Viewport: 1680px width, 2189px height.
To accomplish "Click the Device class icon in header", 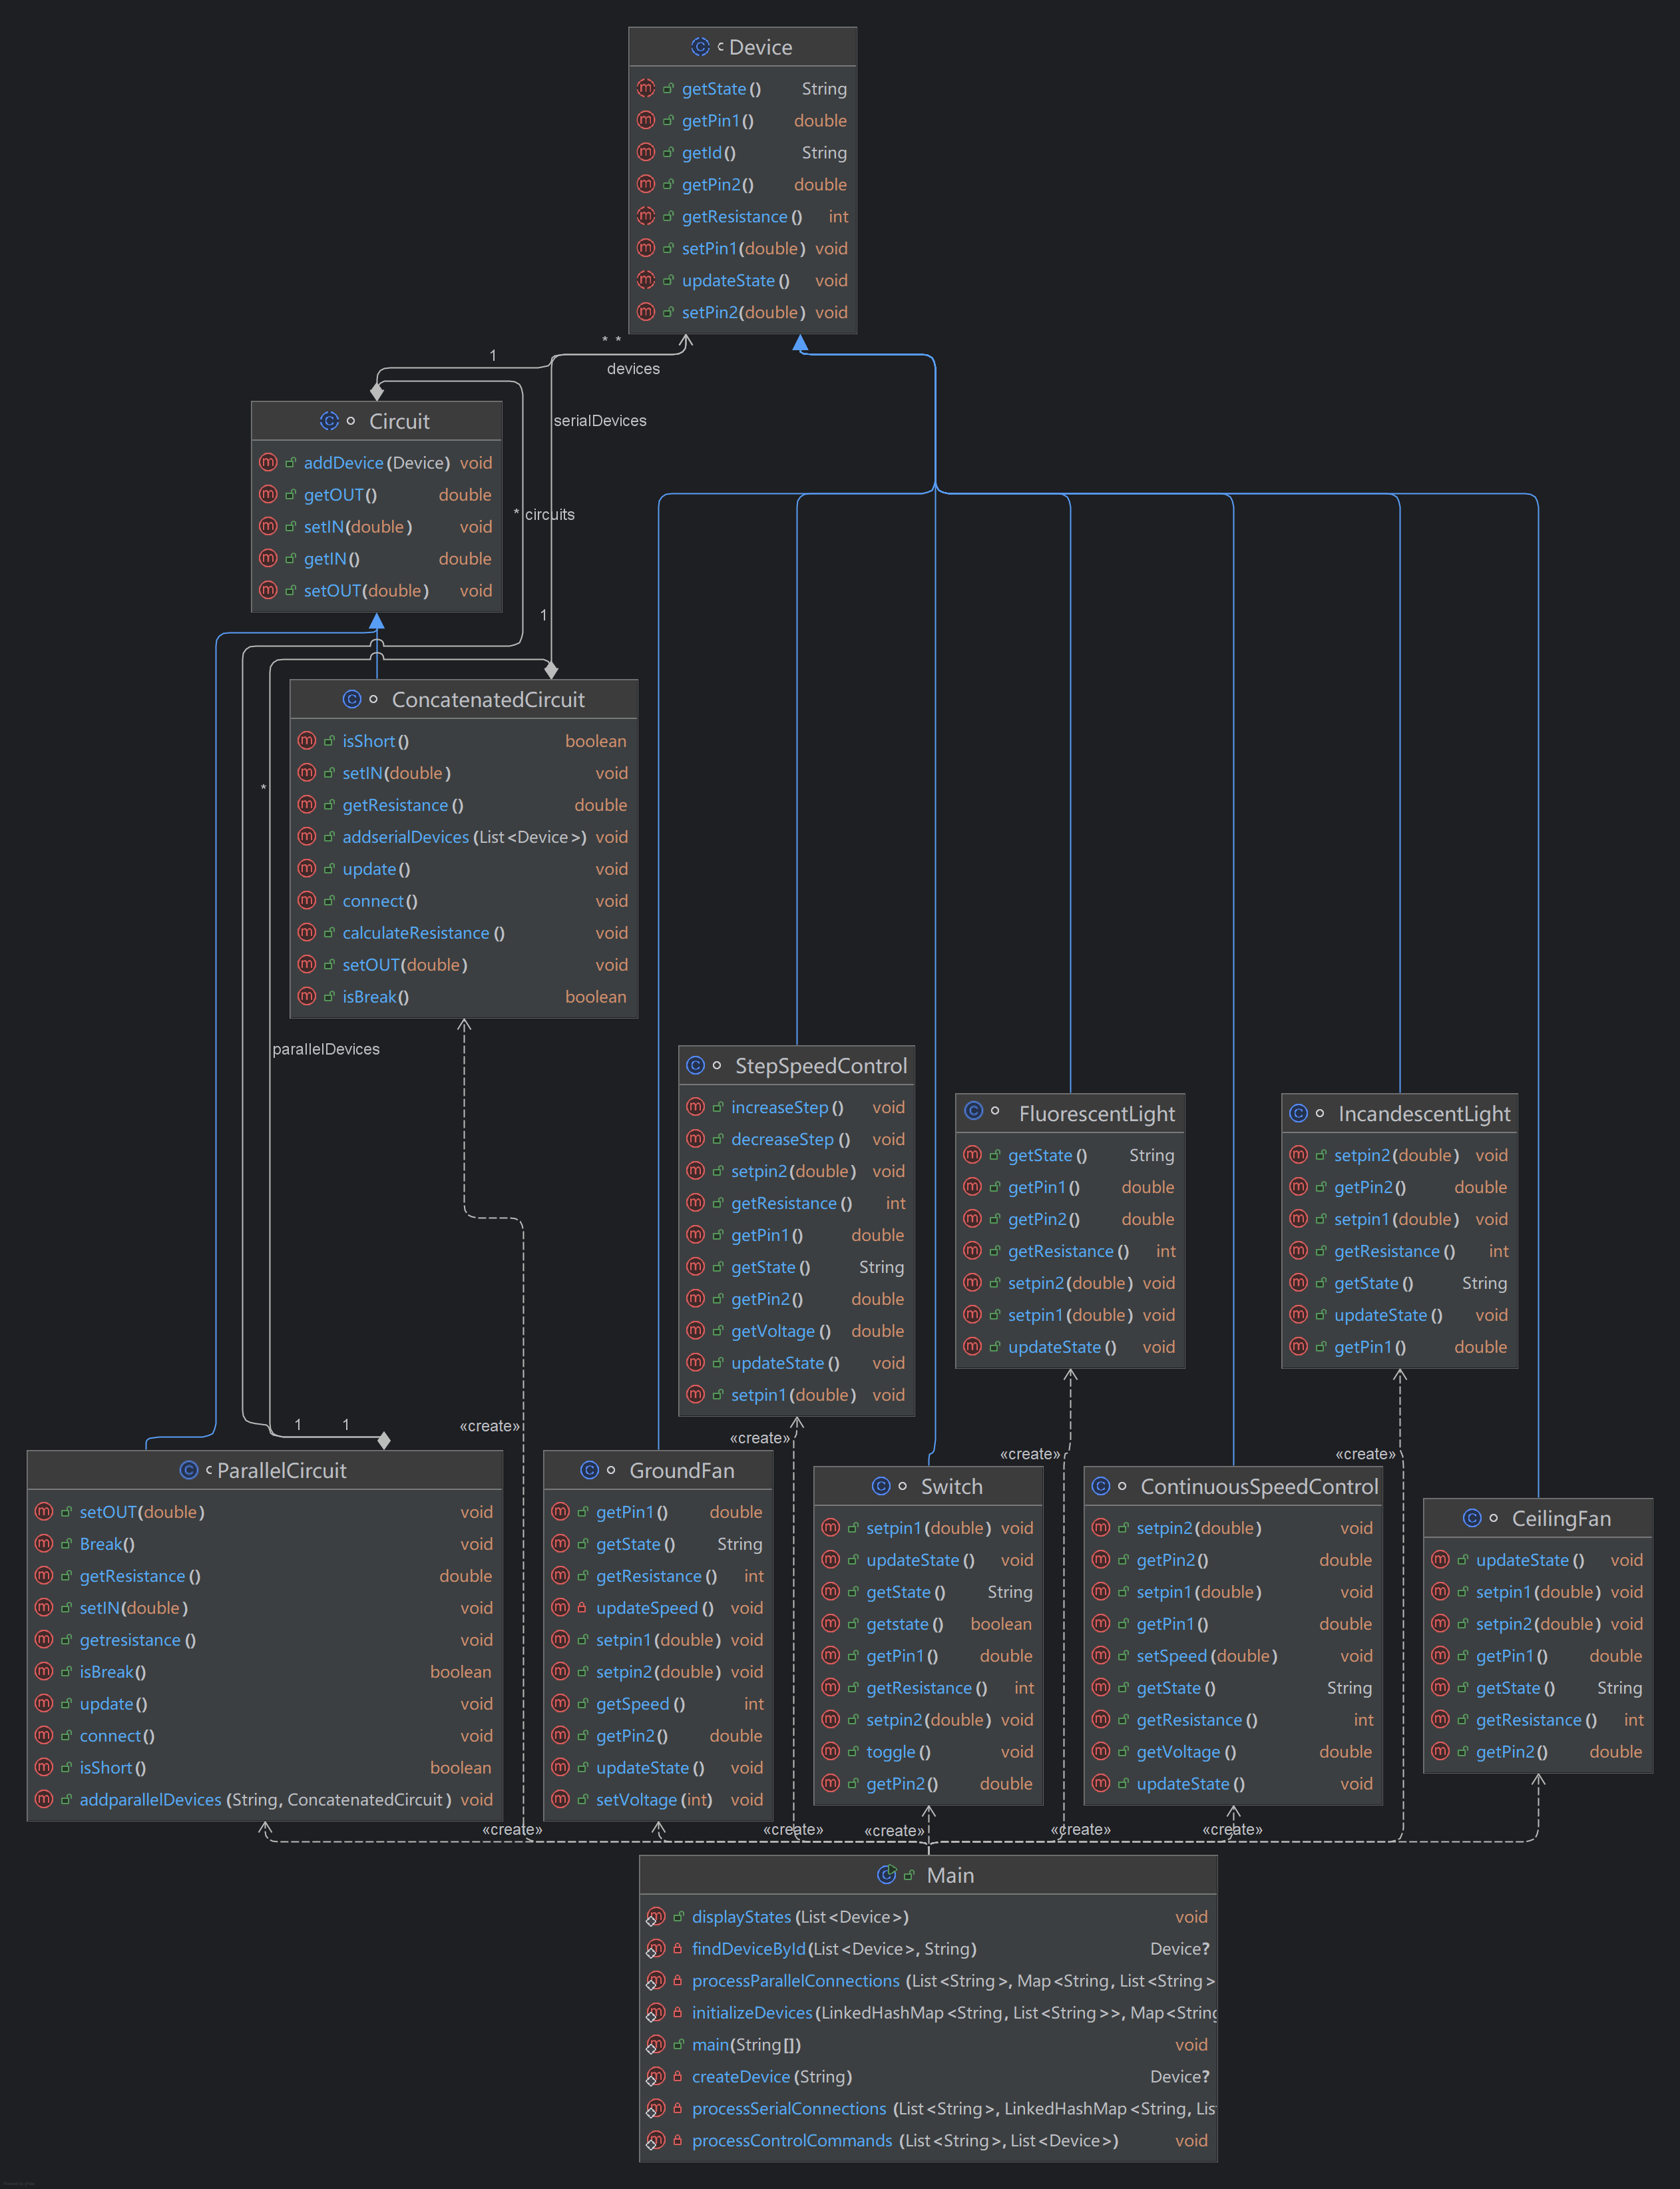I will [x=699, y=47].
